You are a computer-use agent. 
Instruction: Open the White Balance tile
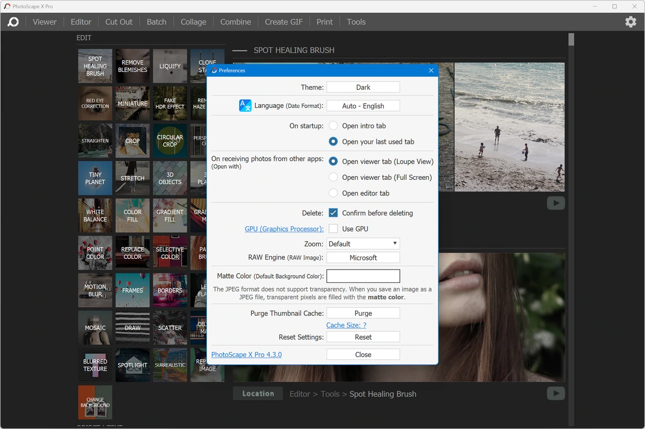click(95, 215)
